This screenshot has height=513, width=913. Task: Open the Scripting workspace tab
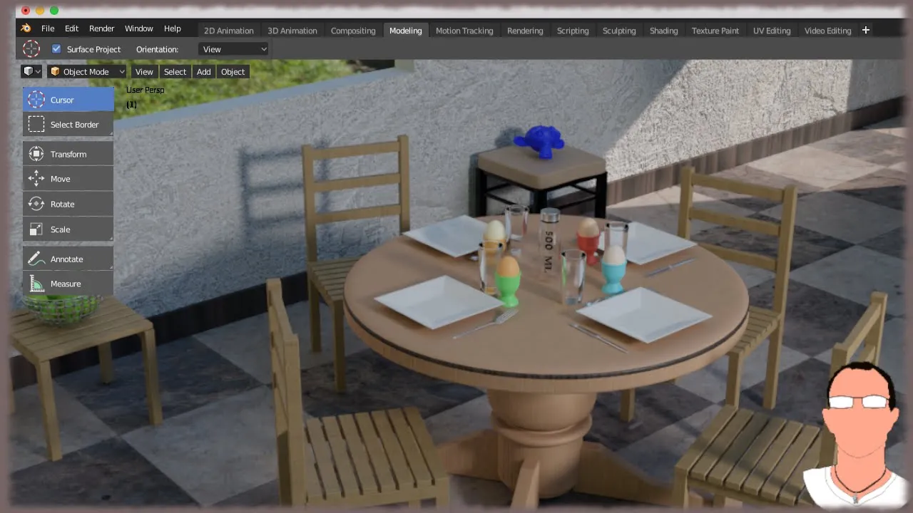(573, 31)
